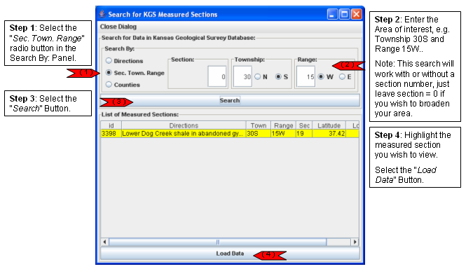466x269 pixels.
Task: Click the Range number input field
Action: coord(306,76)
